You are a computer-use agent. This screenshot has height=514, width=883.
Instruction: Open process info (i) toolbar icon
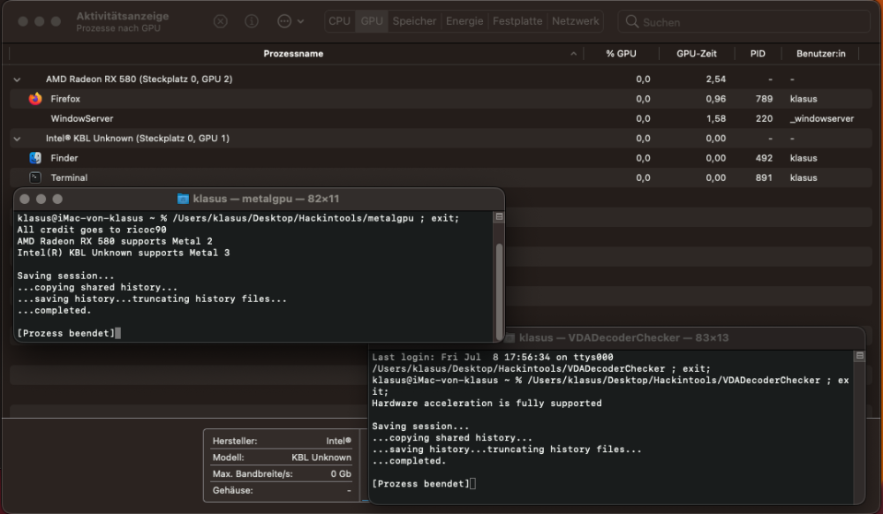point(252,21)
